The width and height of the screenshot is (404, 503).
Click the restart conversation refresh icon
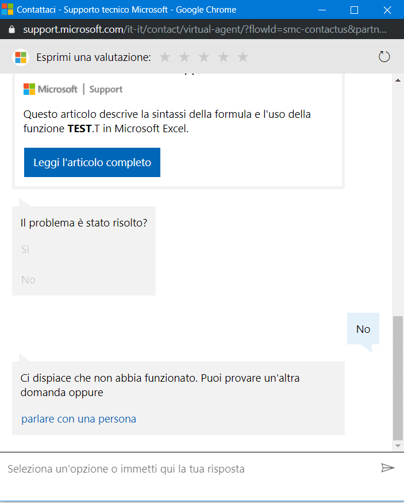384,57
